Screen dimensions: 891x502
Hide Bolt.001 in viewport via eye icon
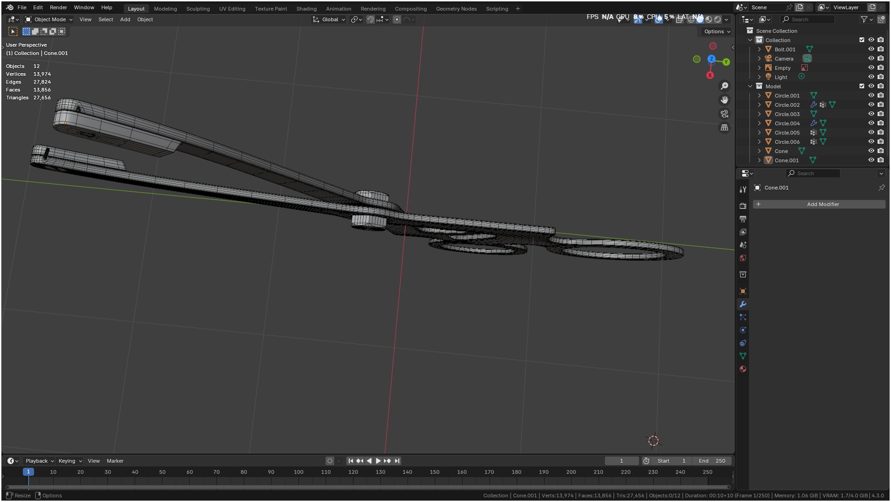pos(871,49)
